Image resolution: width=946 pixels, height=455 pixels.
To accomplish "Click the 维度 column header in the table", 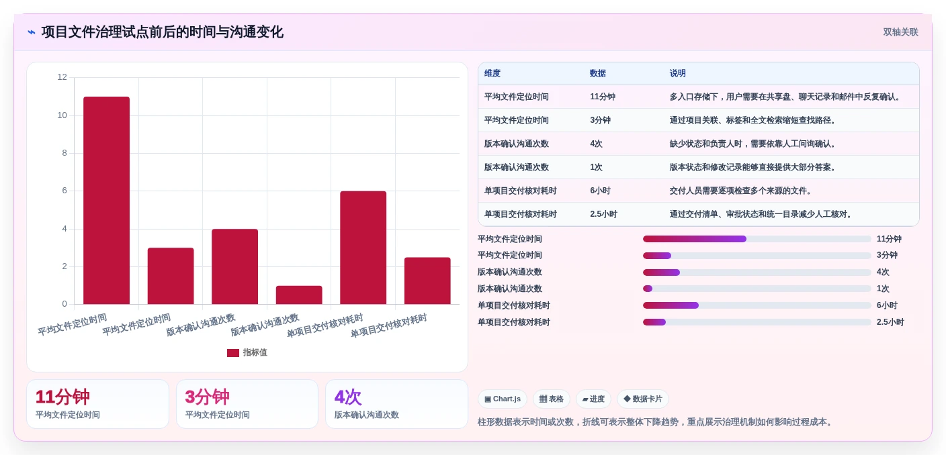I will [492, 74].
